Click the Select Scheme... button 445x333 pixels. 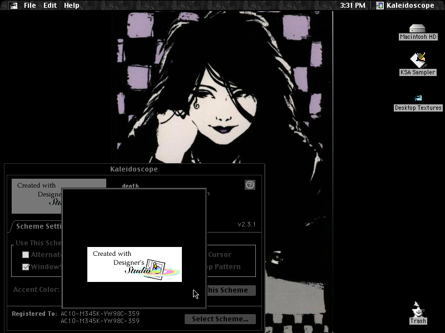click(x=220, y=319)
